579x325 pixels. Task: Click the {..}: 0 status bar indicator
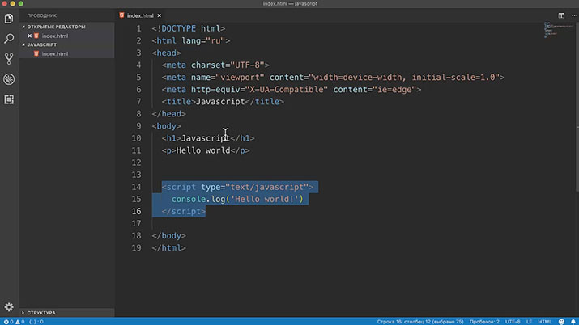pyautogui.click(x=36, y=322)
